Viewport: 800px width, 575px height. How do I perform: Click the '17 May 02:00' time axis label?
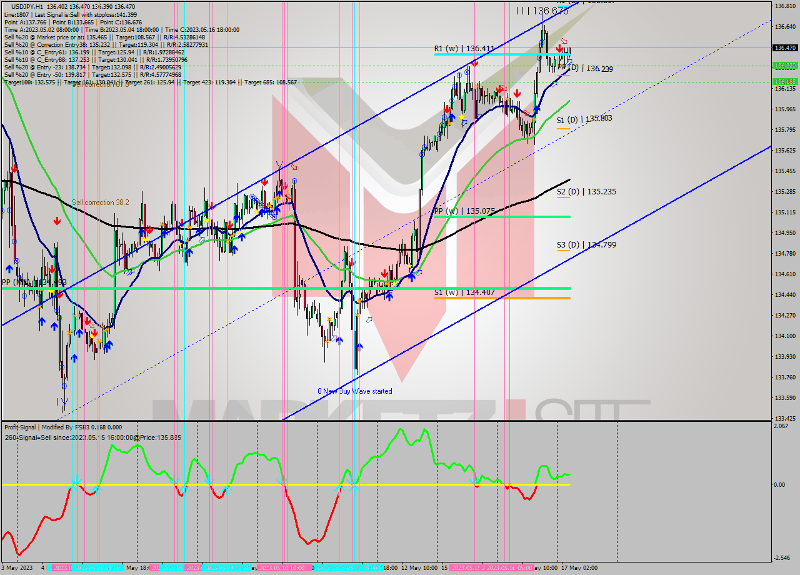[x=578, y=568]
